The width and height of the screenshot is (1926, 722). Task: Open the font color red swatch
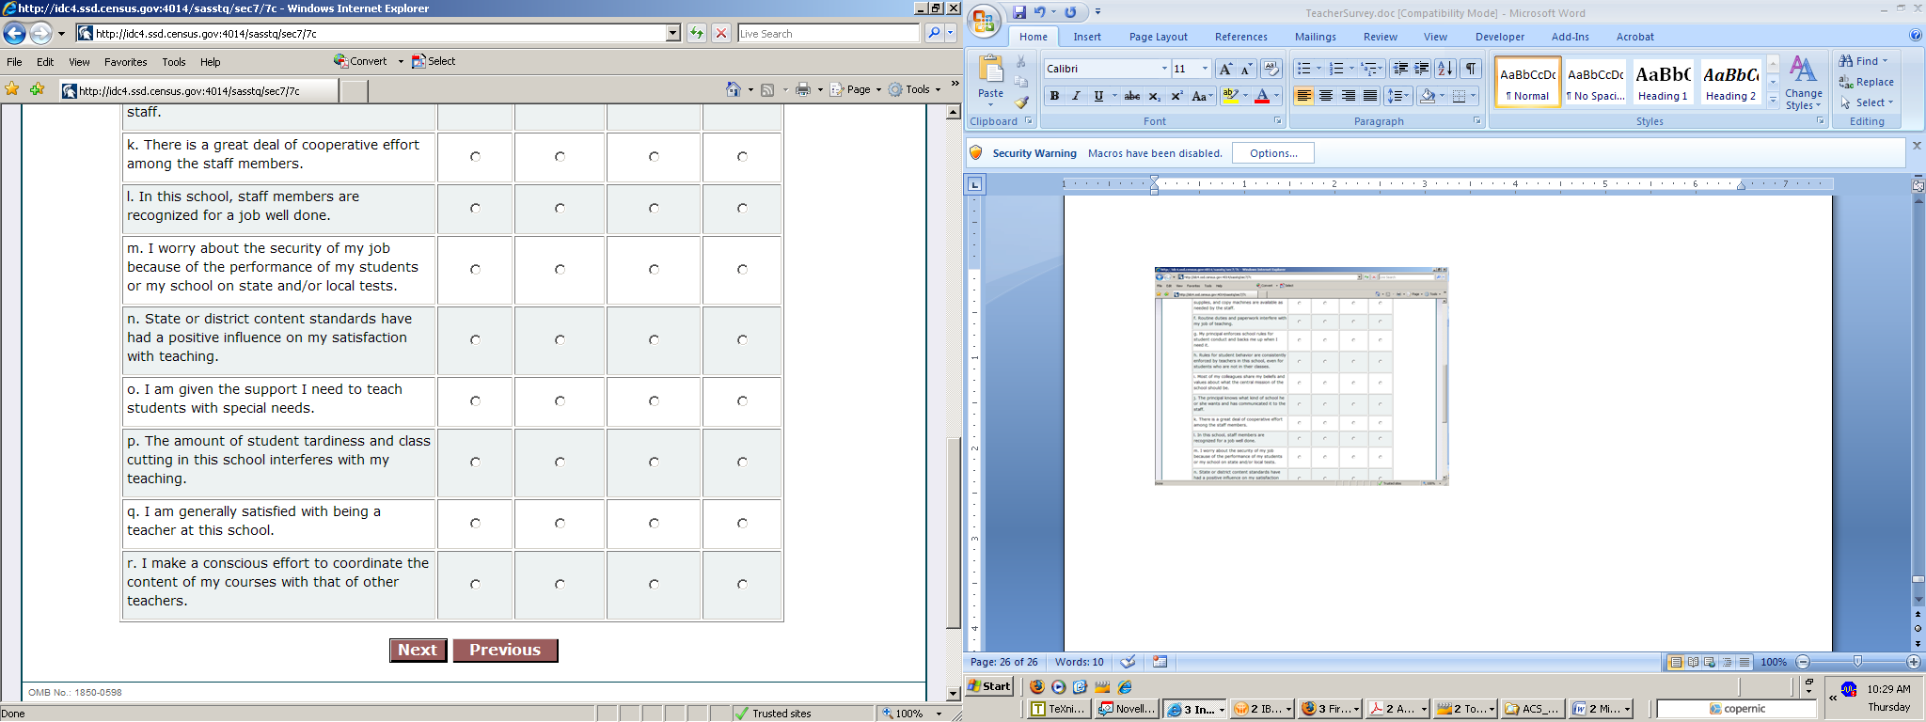click(x=1262, y=96)
